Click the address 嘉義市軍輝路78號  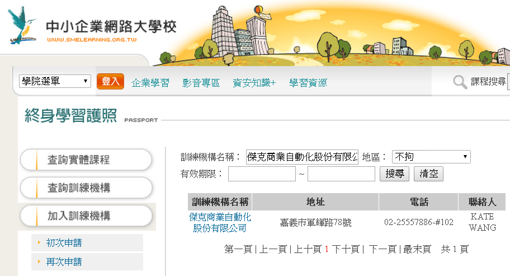315,223
